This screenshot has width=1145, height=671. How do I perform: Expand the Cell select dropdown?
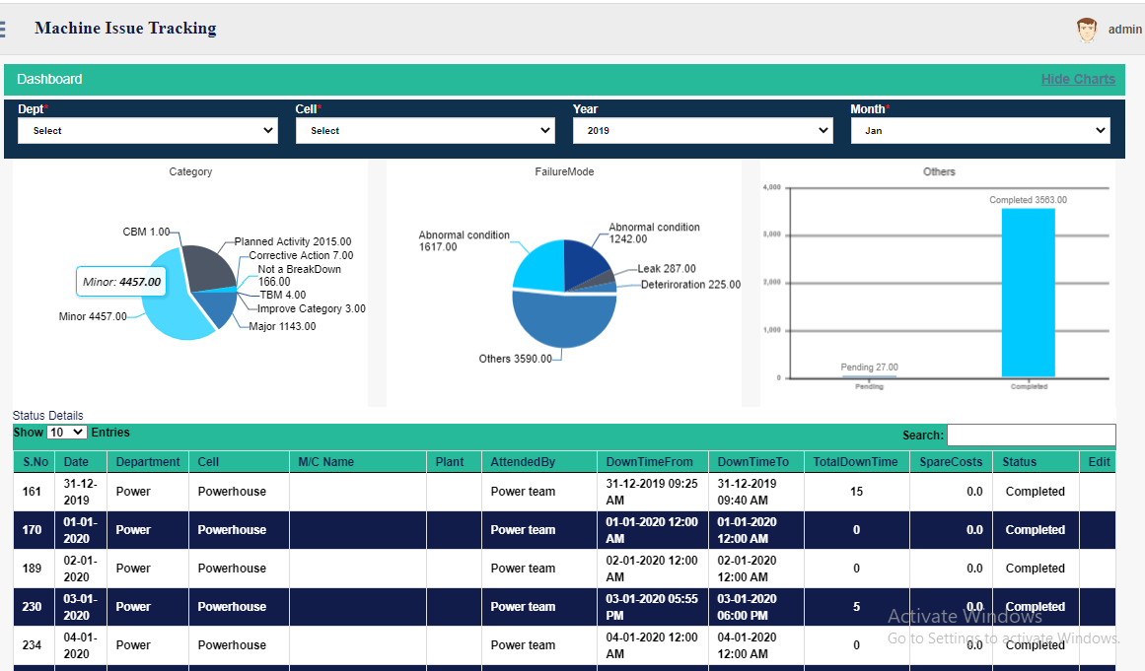pos(425,130)
